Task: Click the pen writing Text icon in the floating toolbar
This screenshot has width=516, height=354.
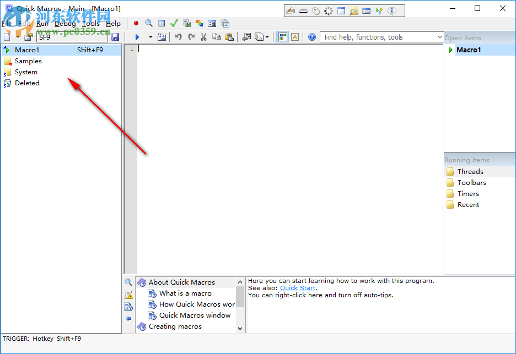Action: (291, 11)
